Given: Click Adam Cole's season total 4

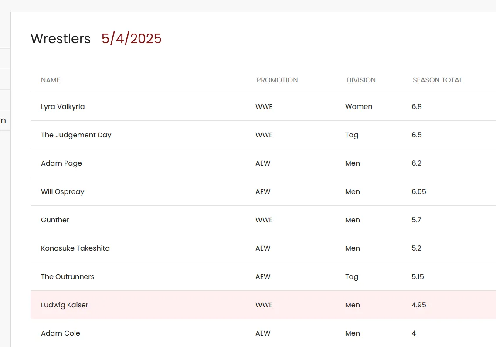Looking at the screenshot, I should pyautogui.click(x=414, y=333).
